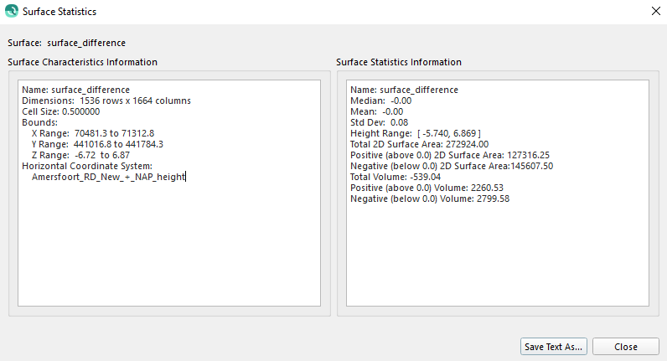
Task: Close the dialog with the title bar X
Action: point(655,12)
